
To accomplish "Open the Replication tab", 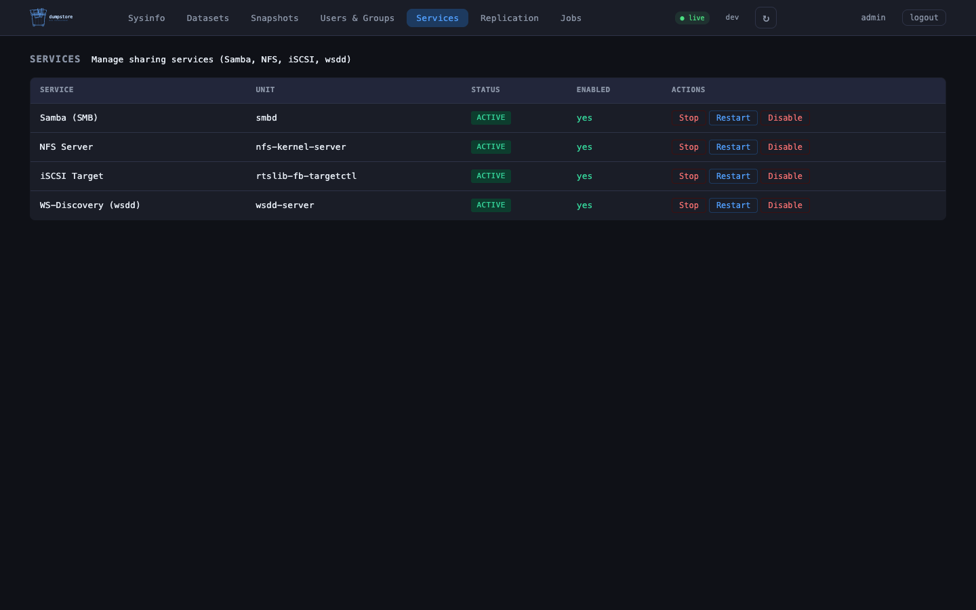I will [x=510, y=18].
